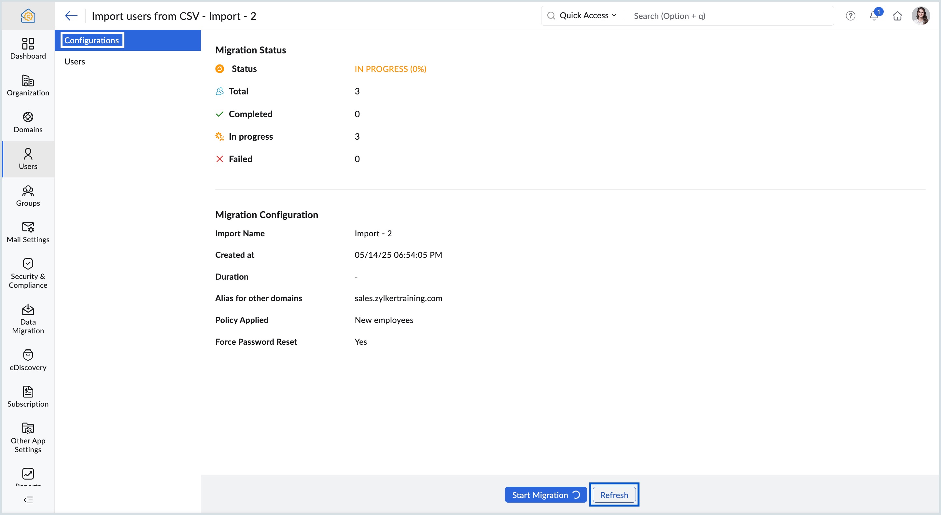
Task: Collapse the left sidebar menu
Action: tap(28, 500)
